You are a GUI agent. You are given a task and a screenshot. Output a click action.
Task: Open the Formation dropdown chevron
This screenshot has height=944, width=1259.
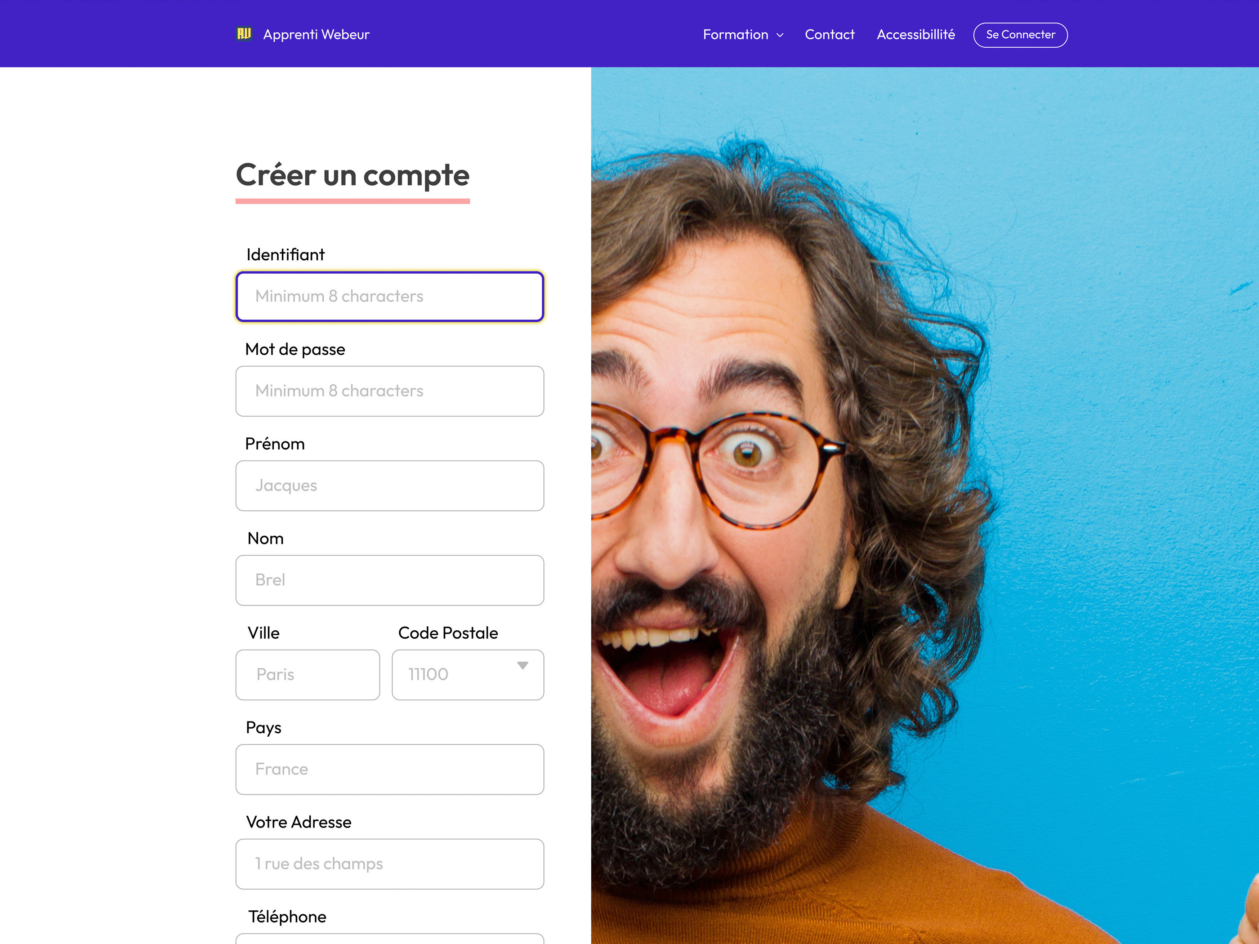tap(780, 35)
